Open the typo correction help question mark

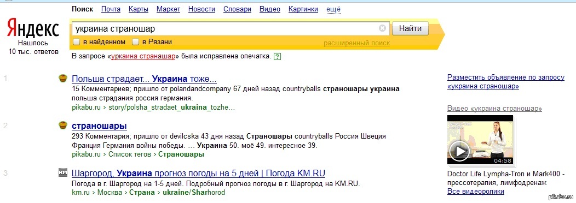278,57
